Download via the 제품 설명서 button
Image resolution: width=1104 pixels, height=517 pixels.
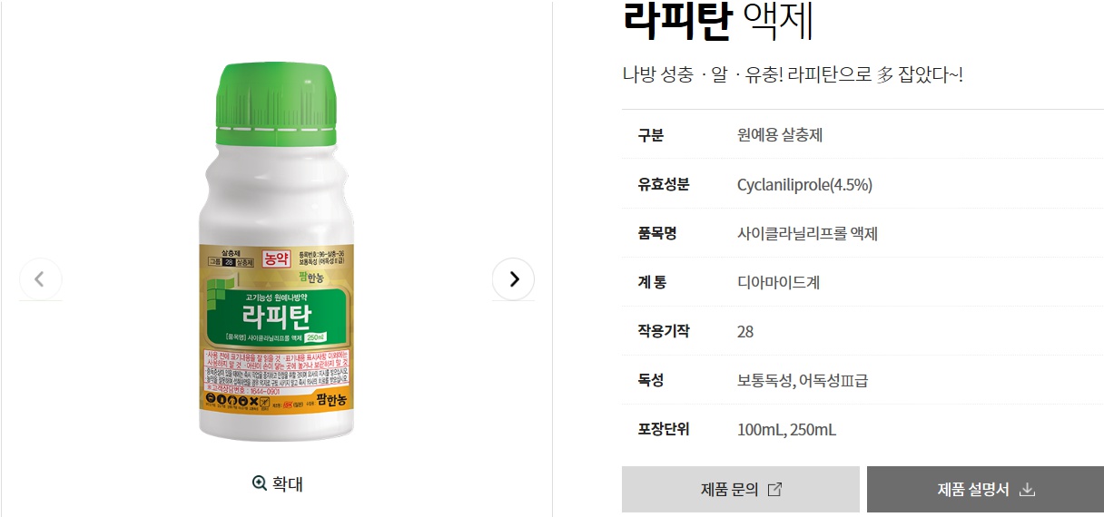coord(985,490)
